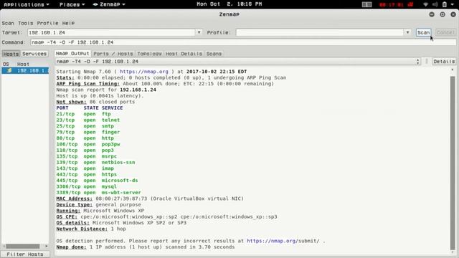Image resolution: width=459 pixels, height=258 pixels.
Task: Open the Profile menu in the menu bar
Action: click(x=48, y=23)
